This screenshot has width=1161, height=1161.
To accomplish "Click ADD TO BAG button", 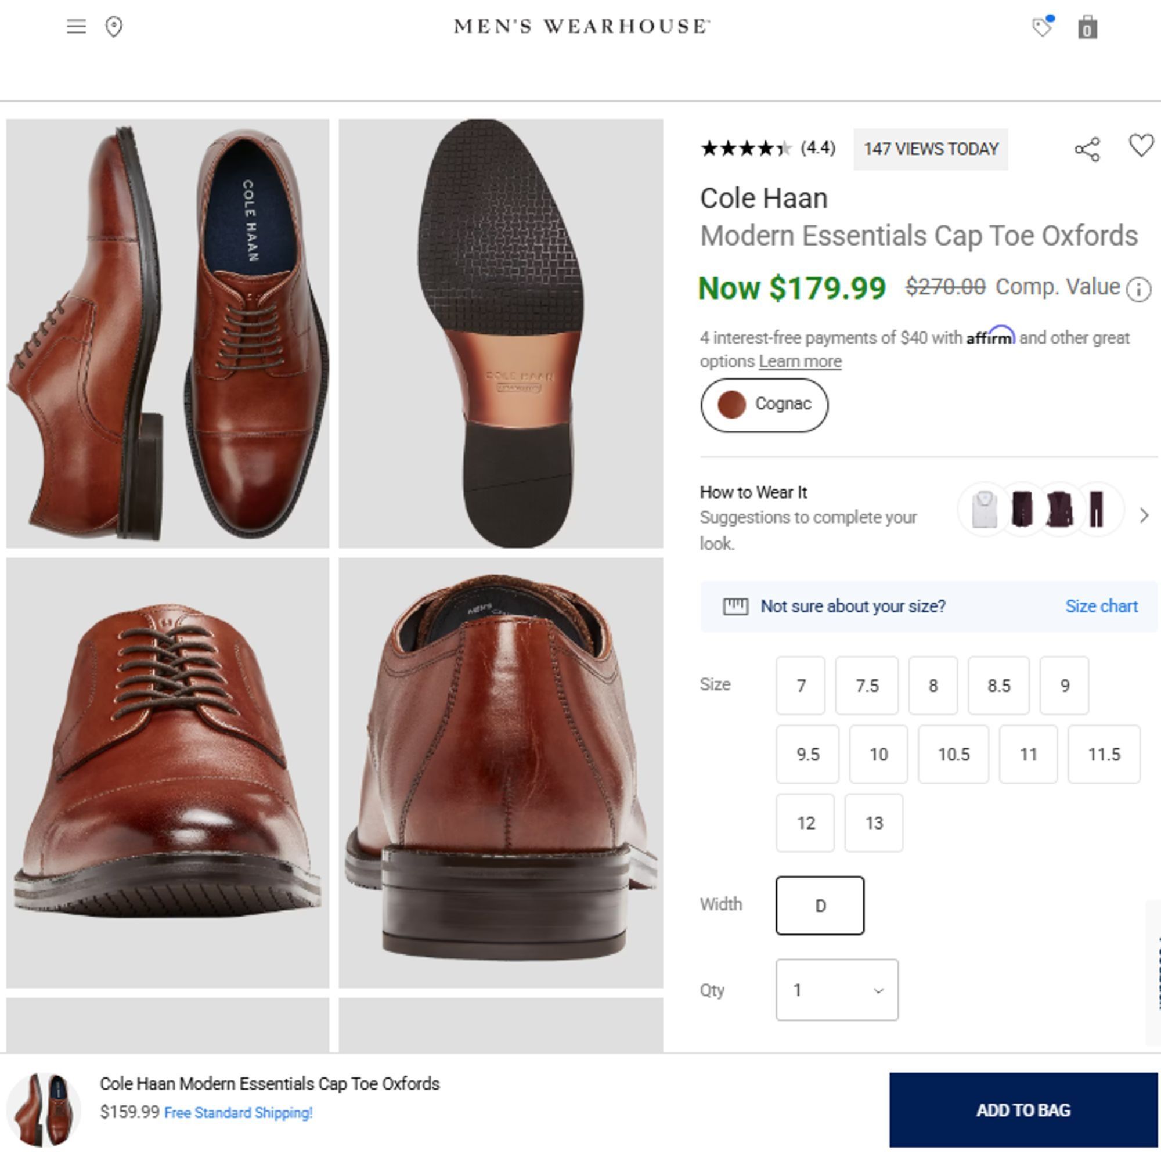I will (x=1023, y=1110).
